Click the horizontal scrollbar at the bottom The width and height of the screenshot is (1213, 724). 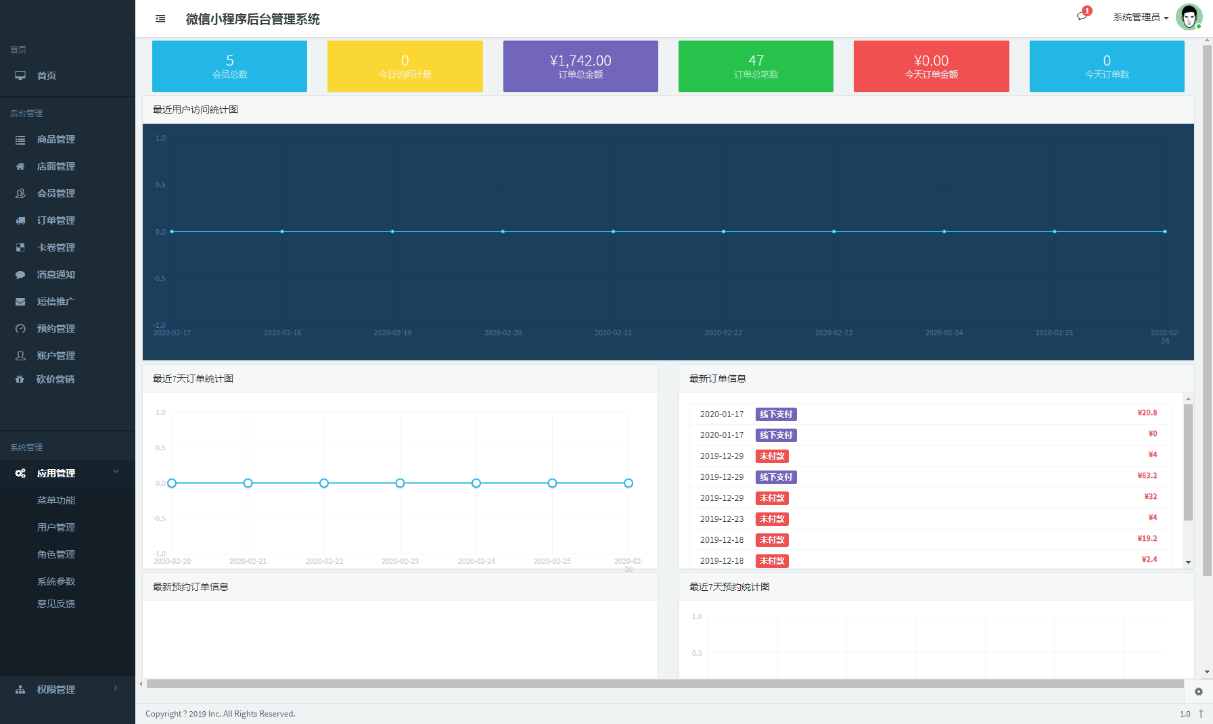pyautogui.click(x=665, y=683)
